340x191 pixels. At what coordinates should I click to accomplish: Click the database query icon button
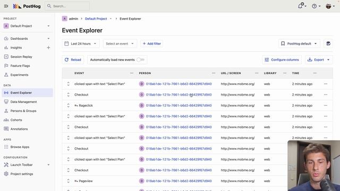coord(328,44)
